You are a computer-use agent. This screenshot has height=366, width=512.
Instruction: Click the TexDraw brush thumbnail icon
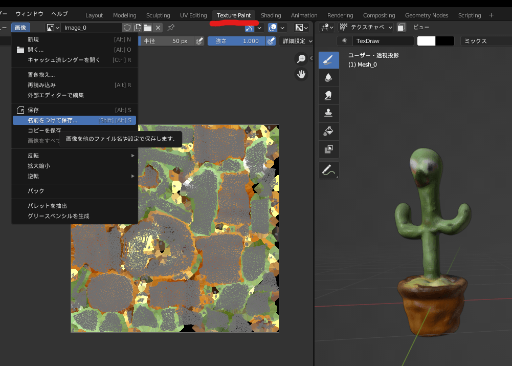coord(345,41)
